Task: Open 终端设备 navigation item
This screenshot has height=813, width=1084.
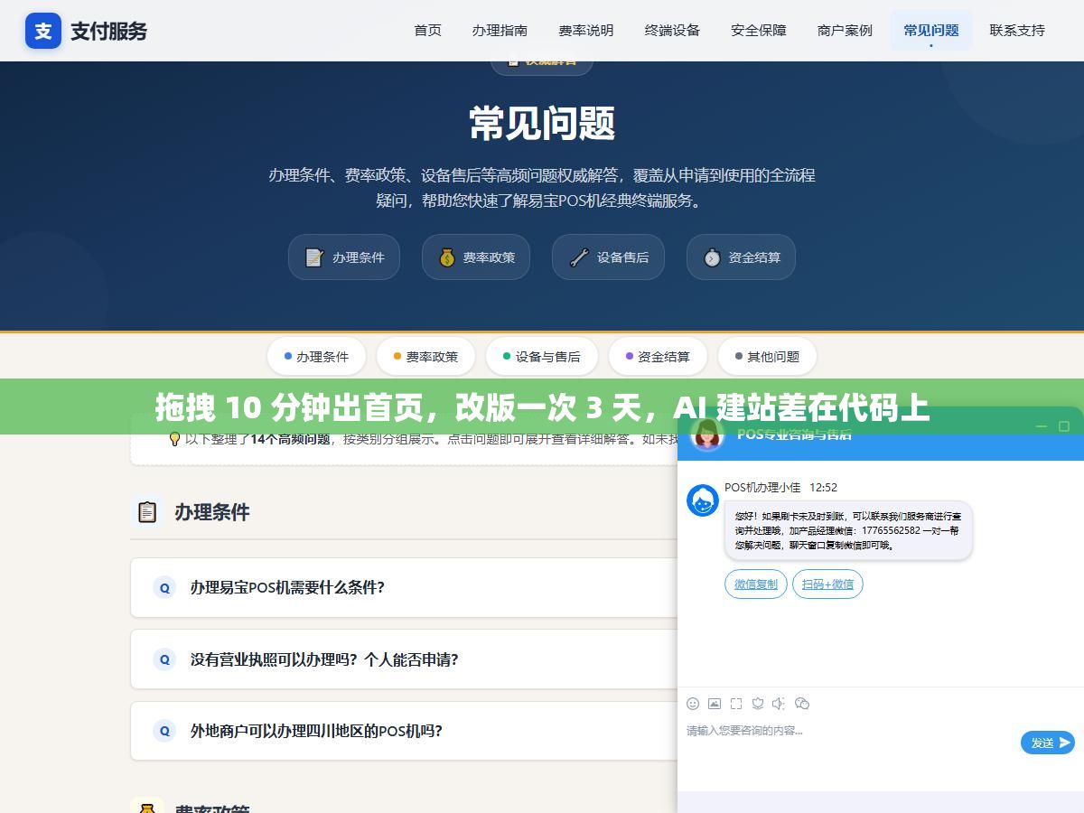Action: pos(672,31)
